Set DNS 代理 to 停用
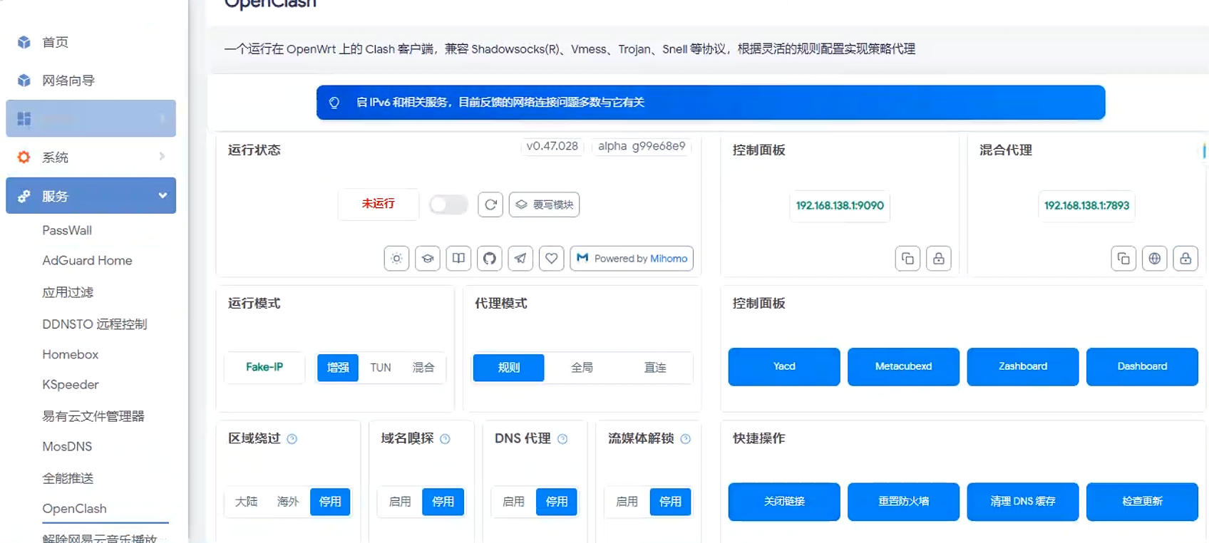This screenshot has height=543, width=1209. tap(557, 502)
